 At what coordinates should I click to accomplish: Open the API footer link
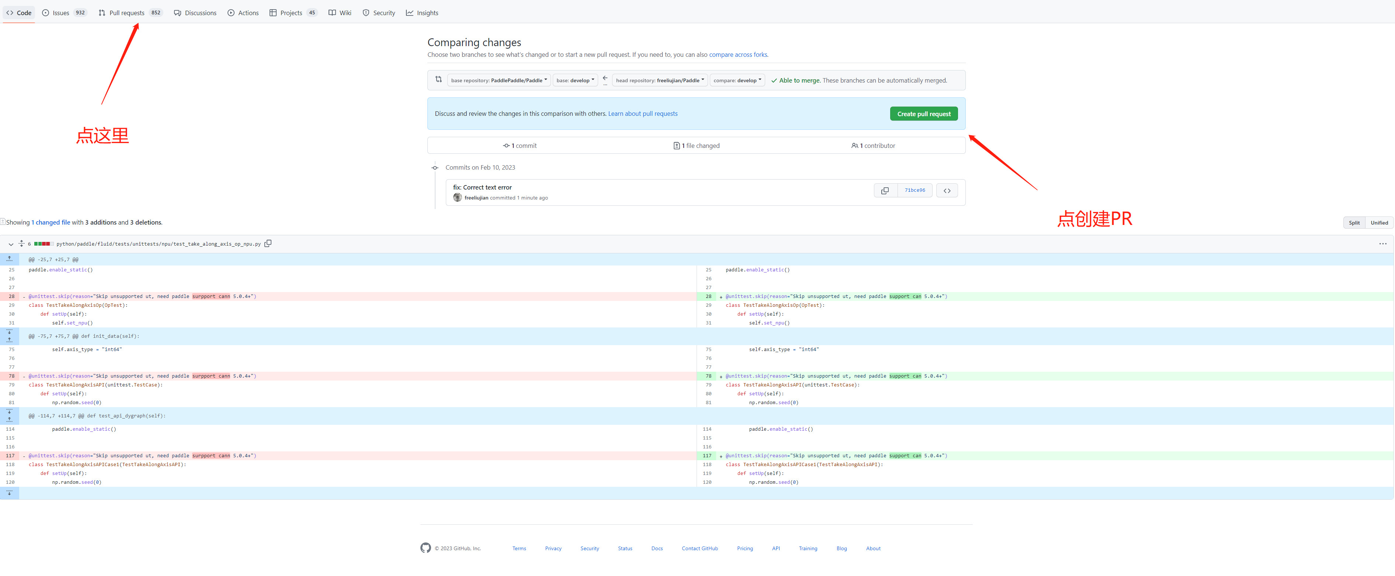[775, 548]
